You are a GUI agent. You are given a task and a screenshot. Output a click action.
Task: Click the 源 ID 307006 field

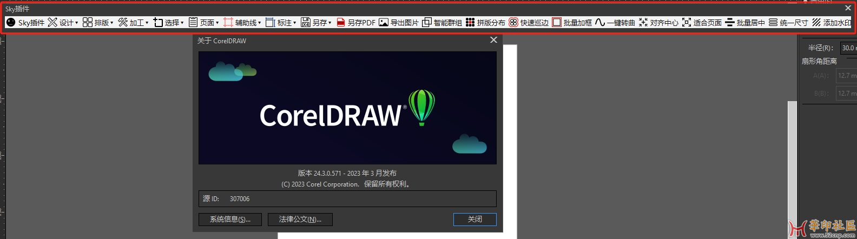(347, 198)
